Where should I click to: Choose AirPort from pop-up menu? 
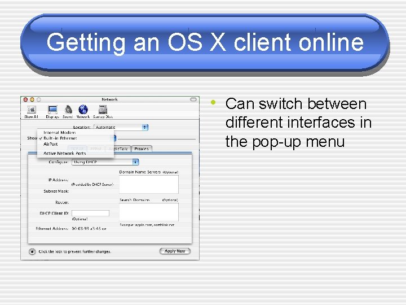[51, 144]
